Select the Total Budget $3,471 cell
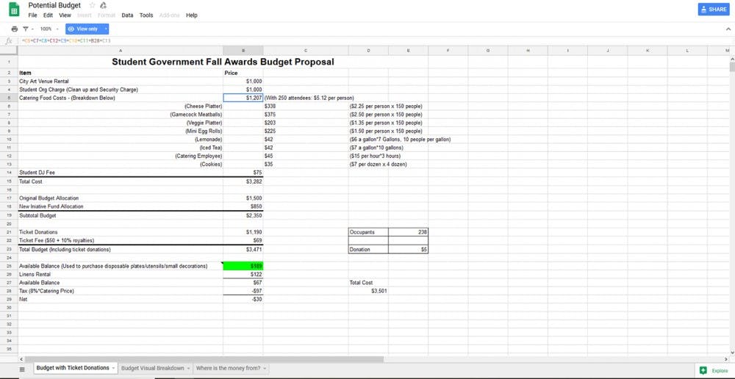 [x=243, y=249]
